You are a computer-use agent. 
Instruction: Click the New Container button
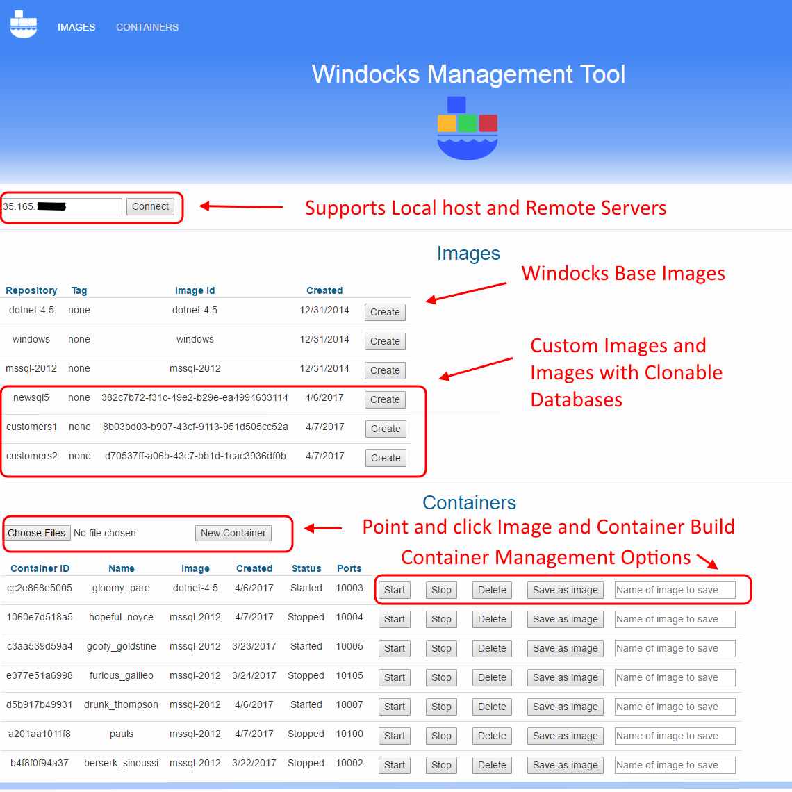coord(233,533)
